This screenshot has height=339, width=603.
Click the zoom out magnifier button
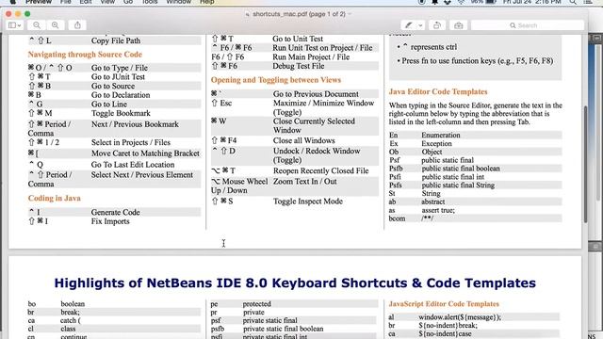[x=37, y=25]
